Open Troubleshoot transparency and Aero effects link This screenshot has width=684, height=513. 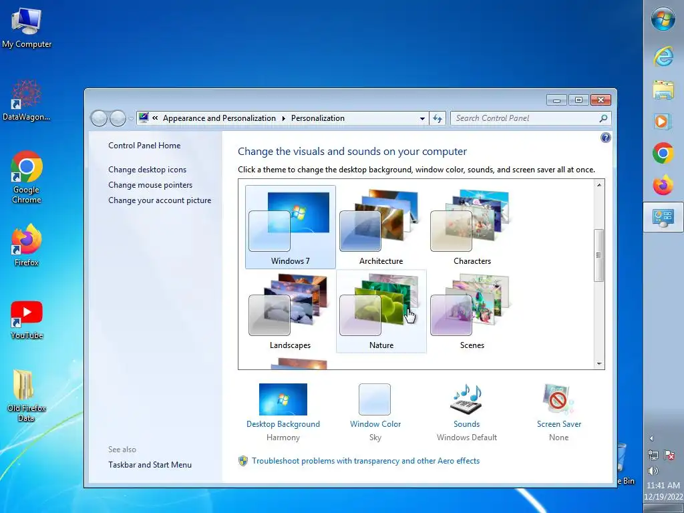[x=365, y=461]
